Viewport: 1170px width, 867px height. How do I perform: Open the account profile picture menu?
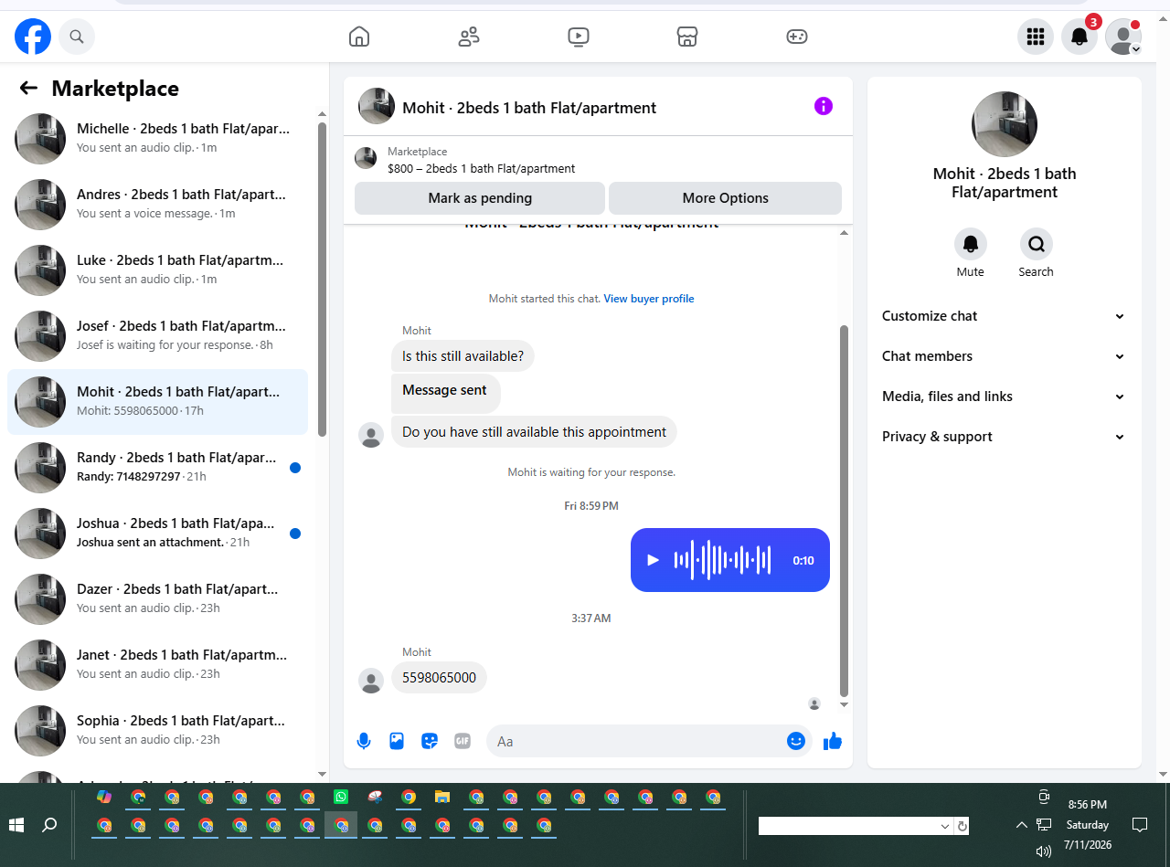tap(1123, 37)
